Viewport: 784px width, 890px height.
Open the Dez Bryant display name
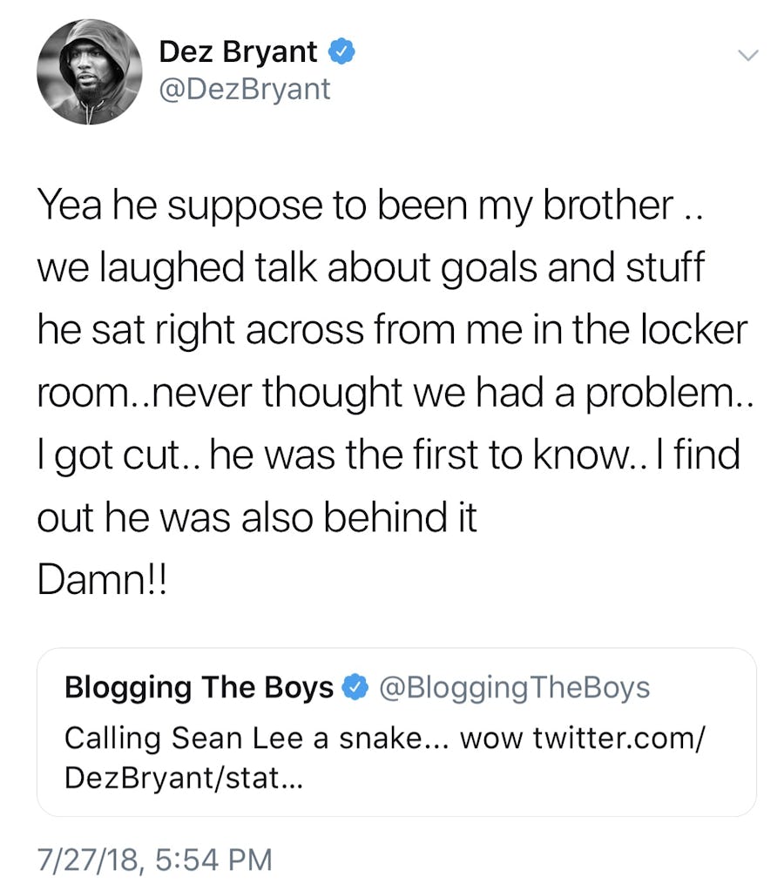pos(237,52)
